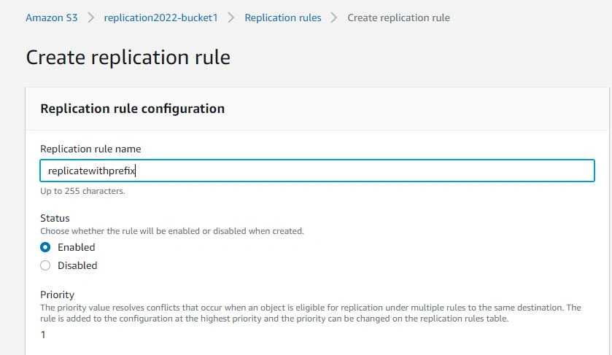Open the Amazon S3 breadcrumb link

[52, 17]
